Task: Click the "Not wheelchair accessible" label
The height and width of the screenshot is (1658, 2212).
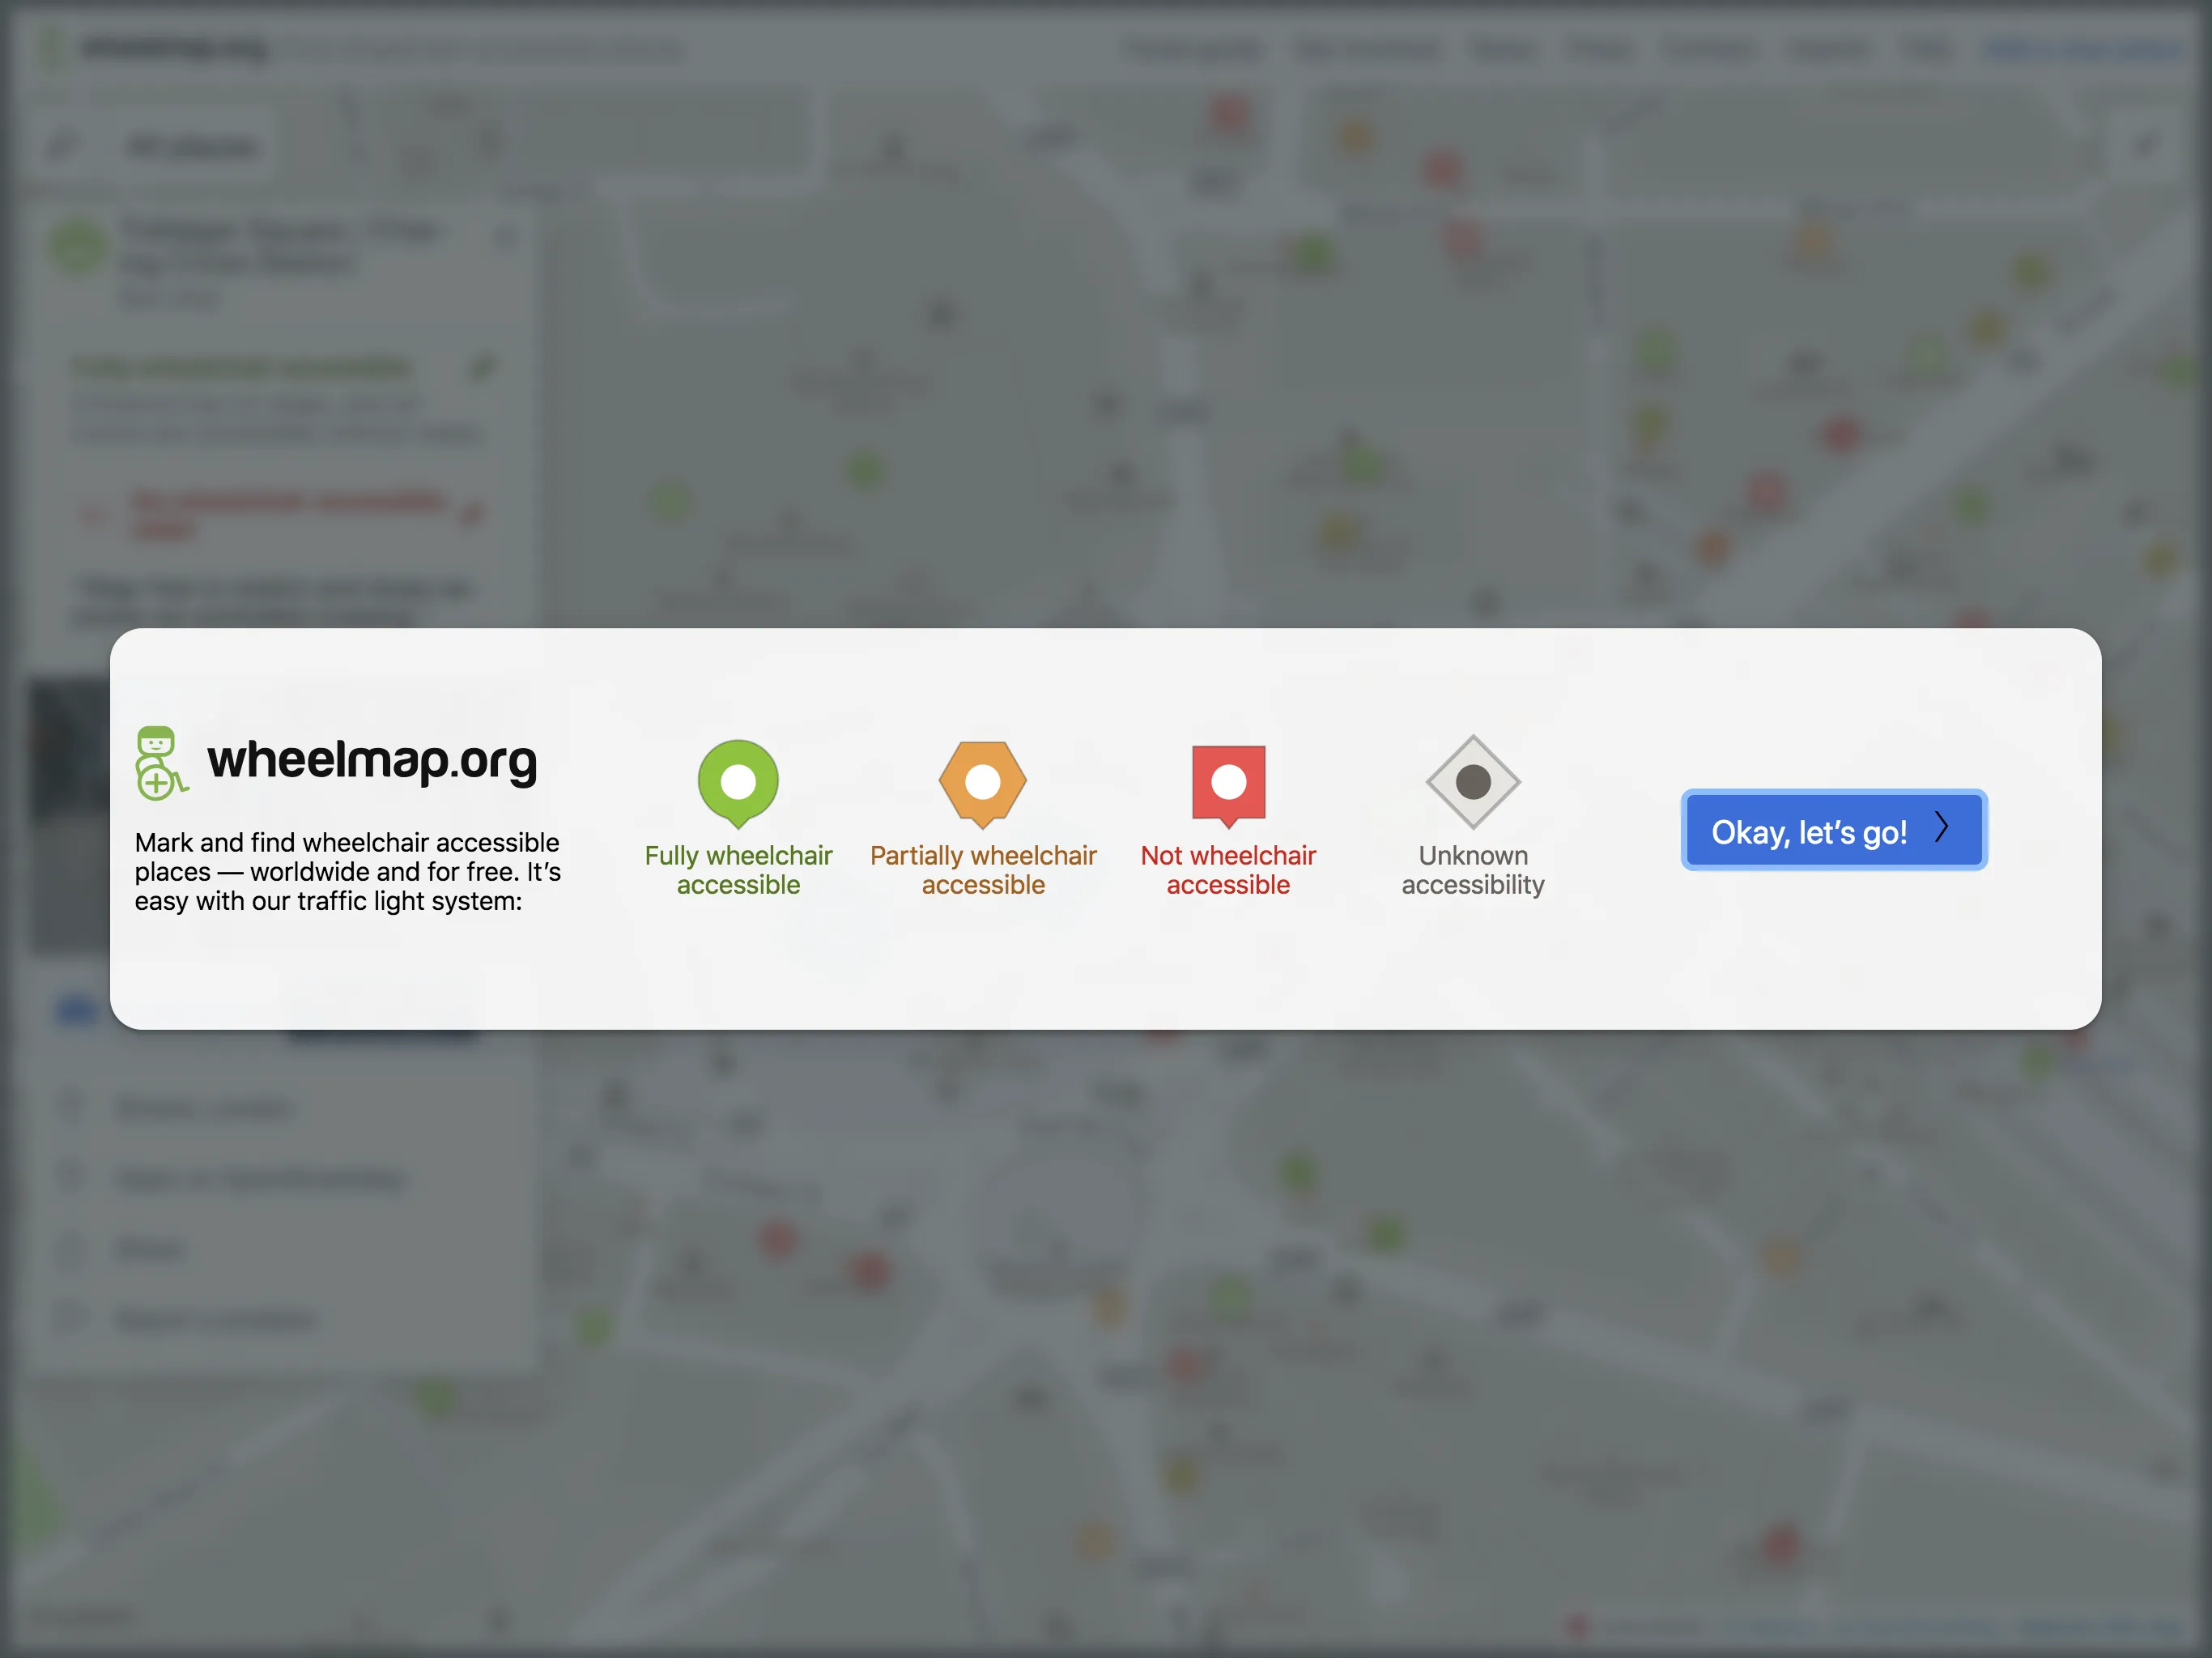Action: [1228, 870]
